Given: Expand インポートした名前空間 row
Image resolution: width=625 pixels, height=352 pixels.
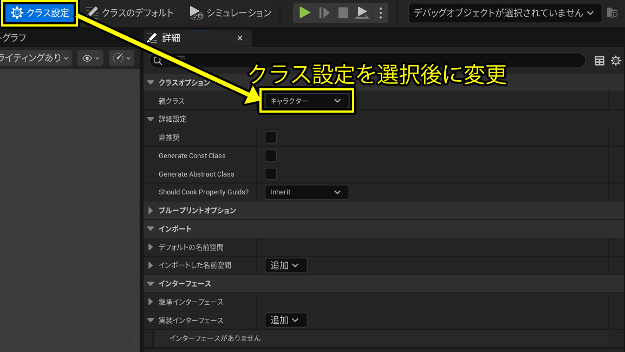Looking at the screenshot, I should click(151, 265).
